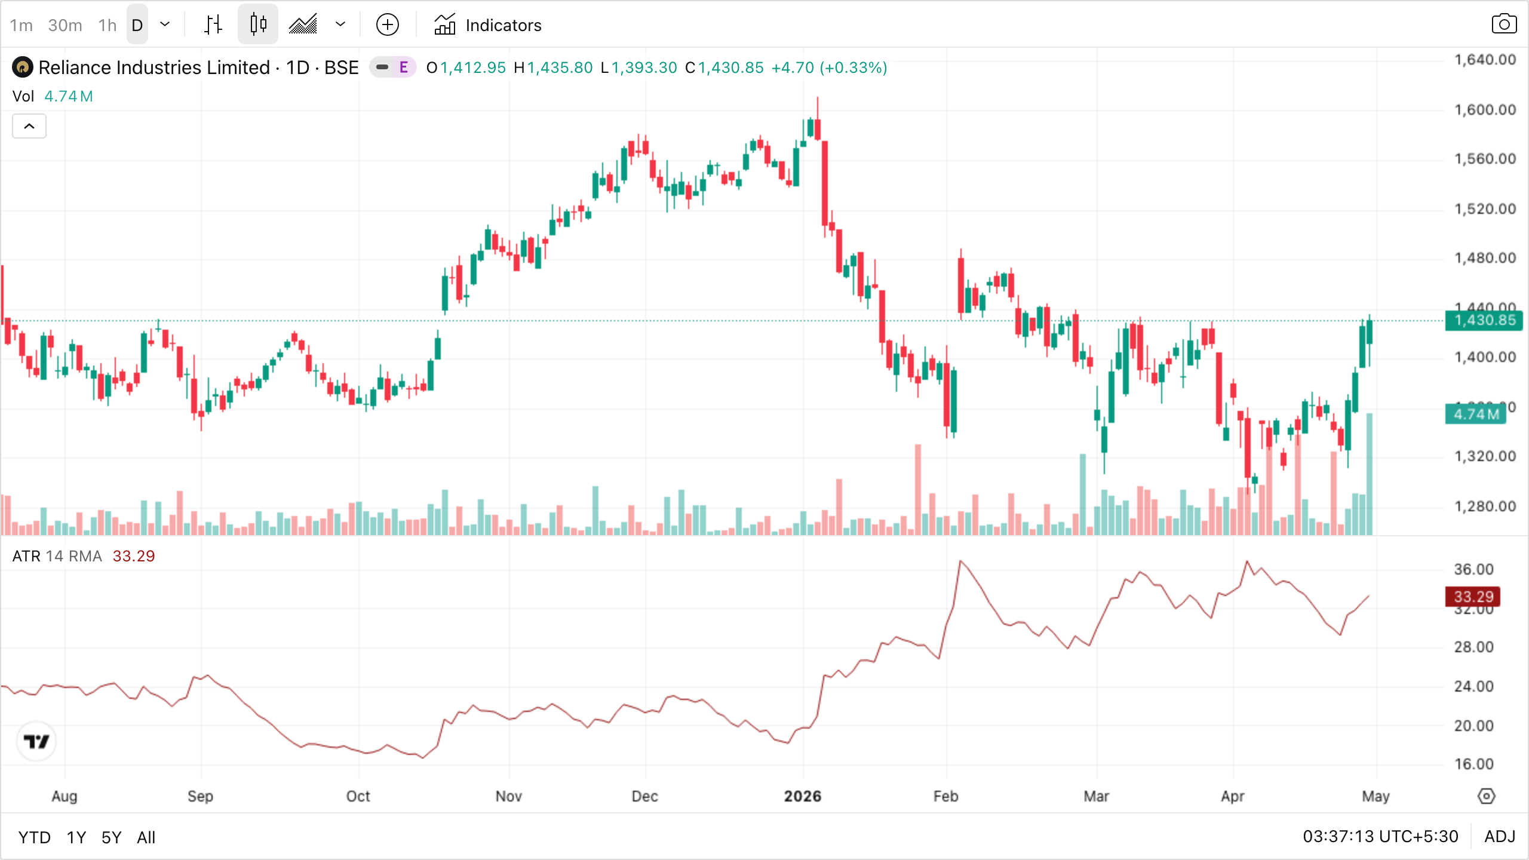Choose the Area chart style icon

click(x=303, y=25)
